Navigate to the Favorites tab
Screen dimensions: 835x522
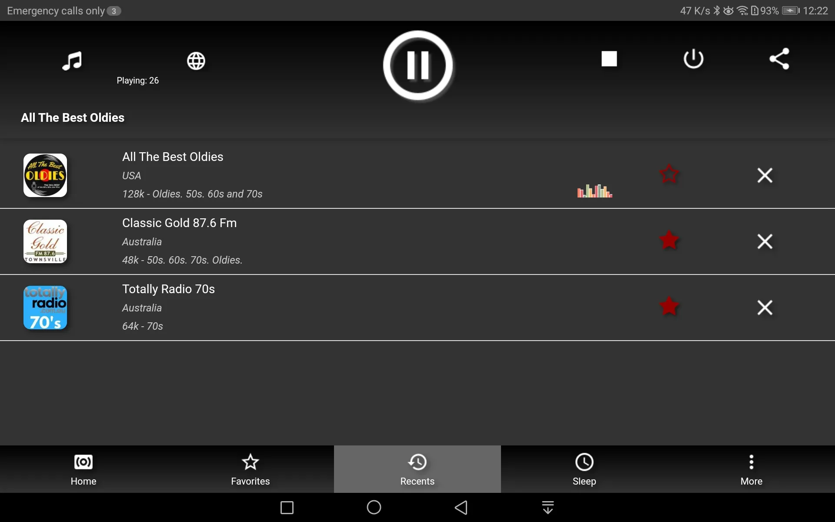250,469
